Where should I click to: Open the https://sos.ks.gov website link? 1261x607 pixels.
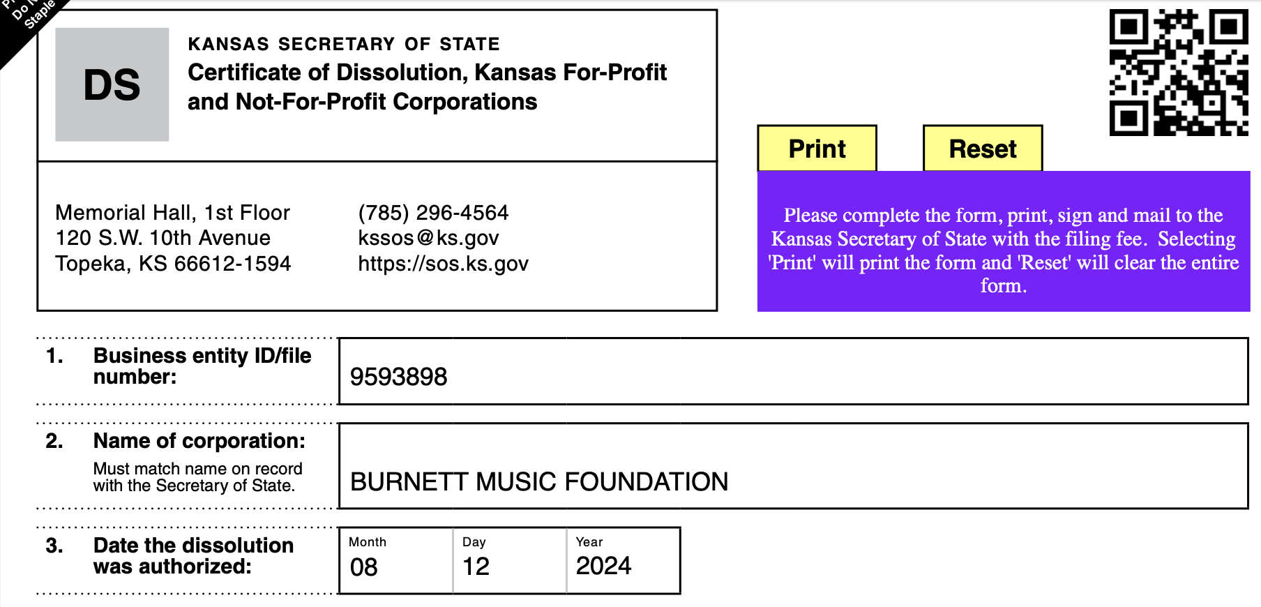pos(443,264)
